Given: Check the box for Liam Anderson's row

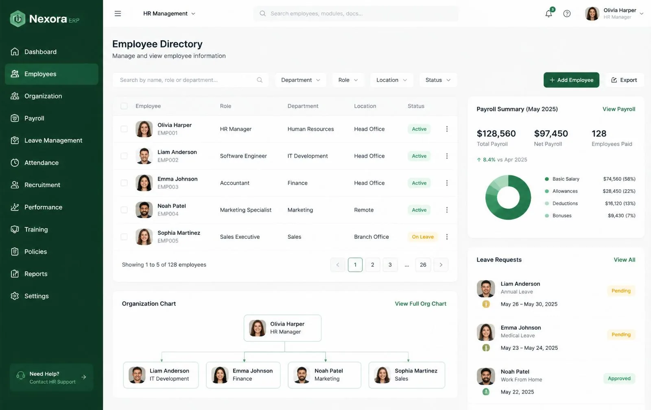Looking at the screenshot, I should coord(124,156).
